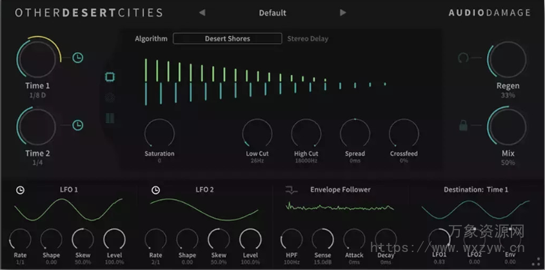Click the Destination modulation waveform display

pos(475,210)
